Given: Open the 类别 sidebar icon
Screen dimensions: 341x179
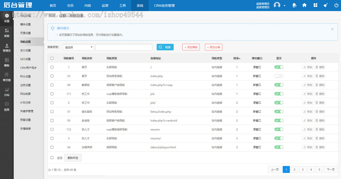Looking at the screenshot, I should pyautogui.click(x=7, y=31).
